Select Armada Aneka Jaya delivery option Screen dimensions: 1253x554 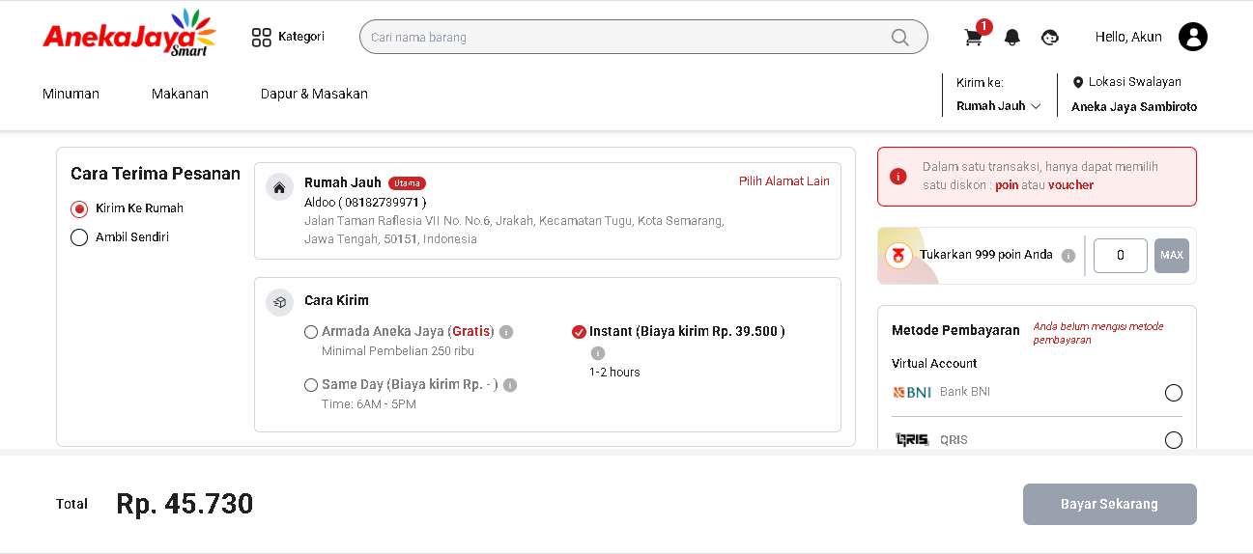[x=311, y=332]
